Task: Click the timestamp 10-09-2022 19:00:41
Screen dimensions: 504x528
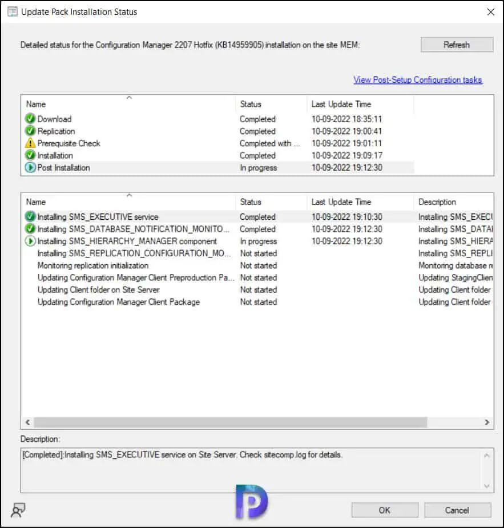Action: tap(346, 131)
